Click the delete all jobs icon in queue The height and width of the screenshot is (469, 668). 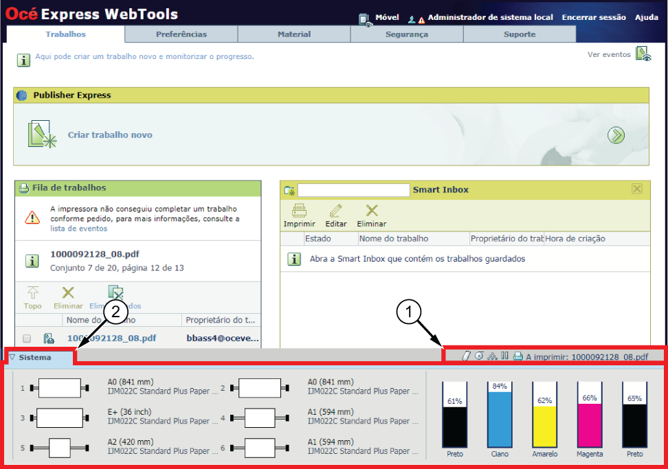pos(115,293)
